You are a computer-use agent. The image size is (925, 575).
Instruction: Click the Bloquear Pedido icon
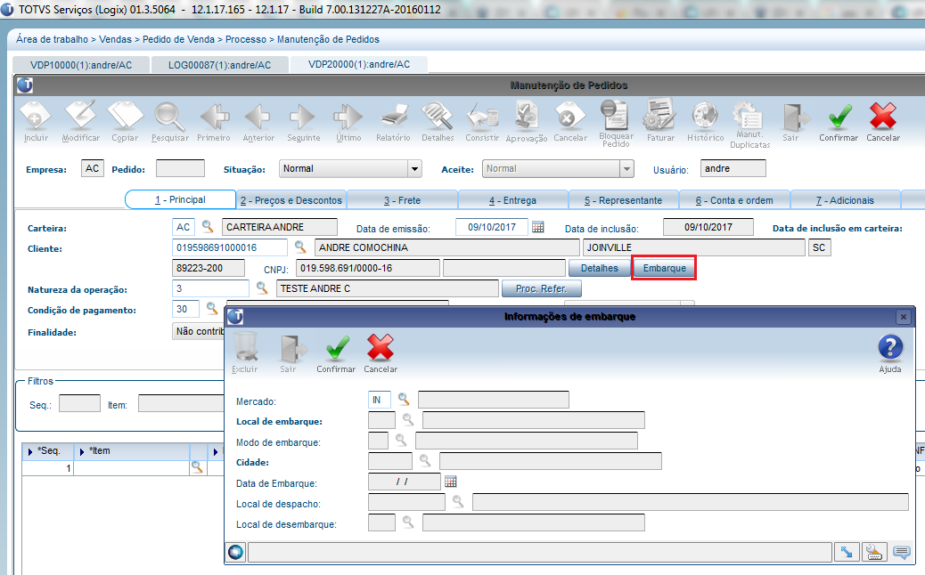coord(616,123)
